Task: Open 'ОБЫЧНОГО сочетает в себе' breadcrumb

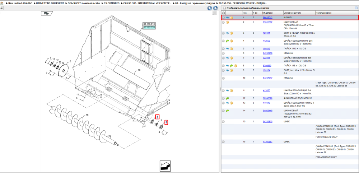Action: click(x=84, y=4)
